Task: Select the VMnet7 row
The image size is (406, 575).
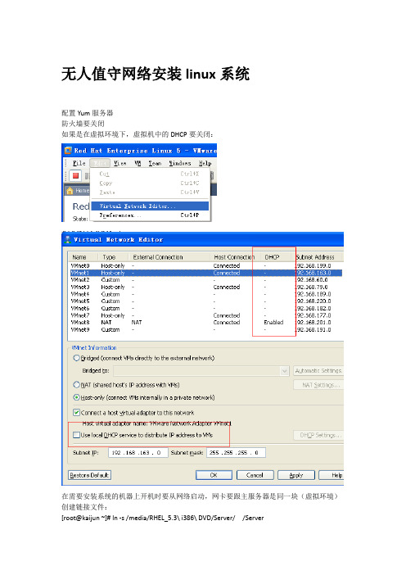Action: coord(206,315)
